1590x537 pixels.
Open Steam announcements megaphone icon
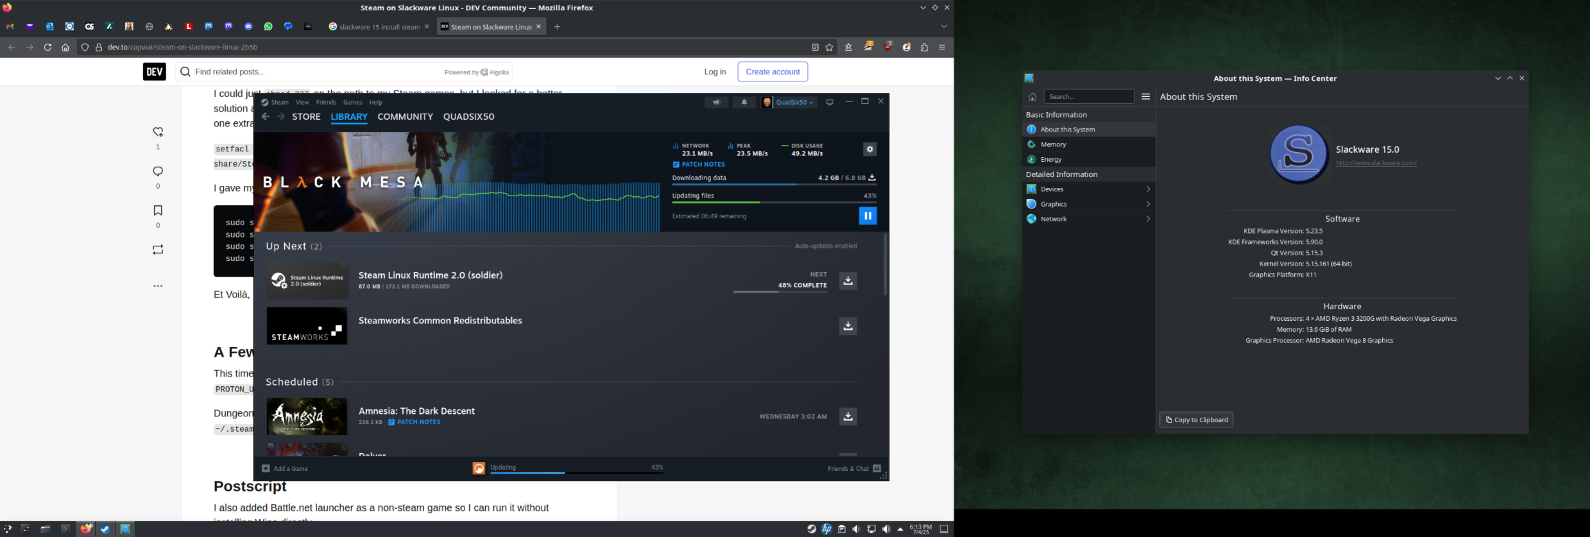point(716,103)
